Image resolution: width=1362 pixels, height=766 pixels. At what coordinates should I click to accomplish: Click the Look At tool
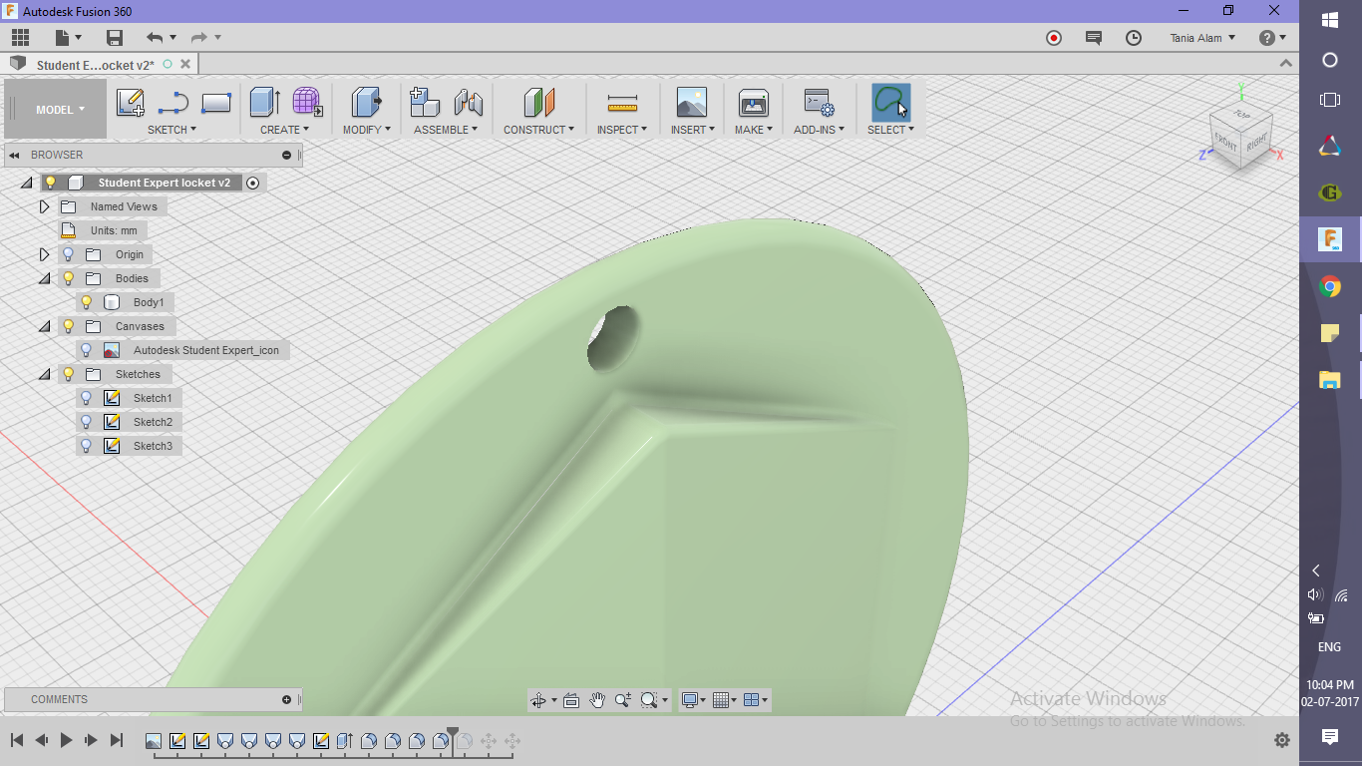(571, 700)
